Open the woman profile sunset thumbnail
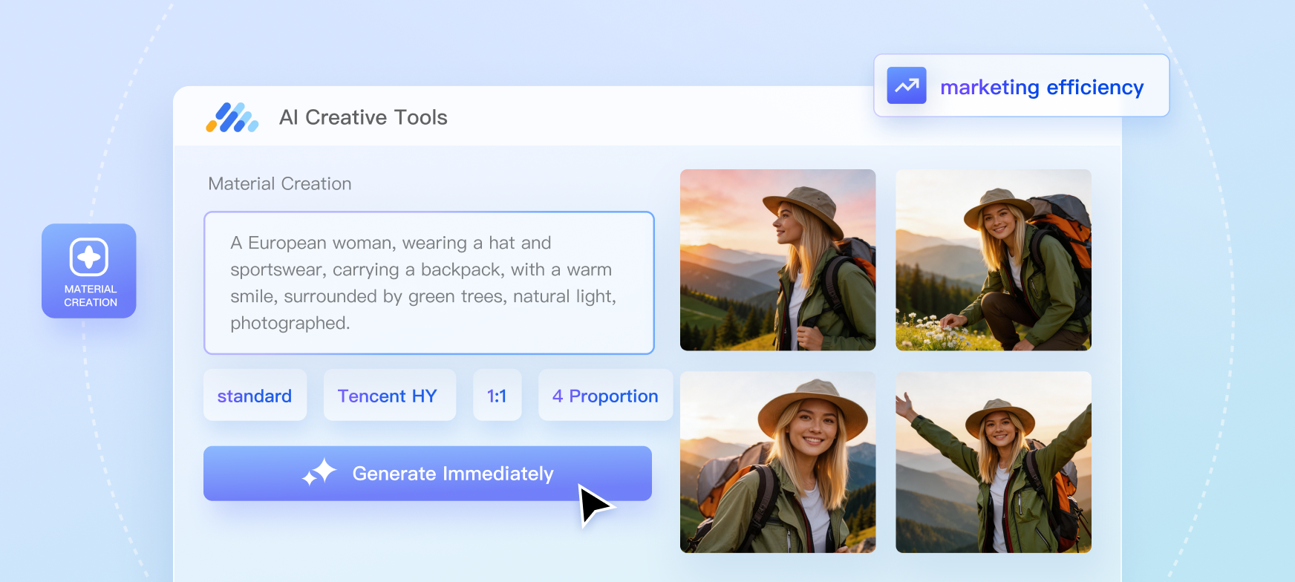The image size is (1295, 582). 778,260
